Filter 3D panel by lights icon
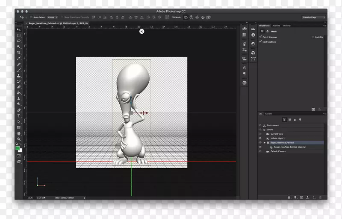The height and width of the screenshot is (219, 342). [x=300, y=120]
